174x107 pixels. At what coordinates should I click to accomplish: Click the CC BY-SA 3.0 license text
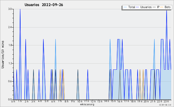click(165, 105)
